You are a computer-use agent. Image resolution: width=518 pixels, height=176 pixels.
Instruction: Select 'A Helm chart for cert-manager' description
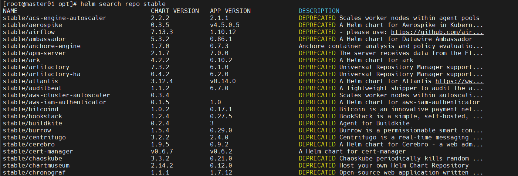point(352,151)
